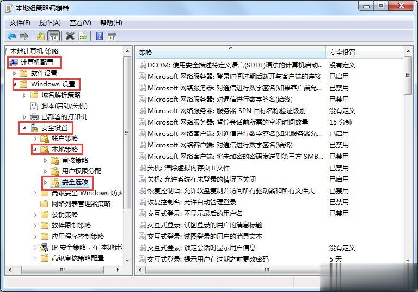
Task: Click the 计算机配置 computer icon
Action: coord(14,63)
